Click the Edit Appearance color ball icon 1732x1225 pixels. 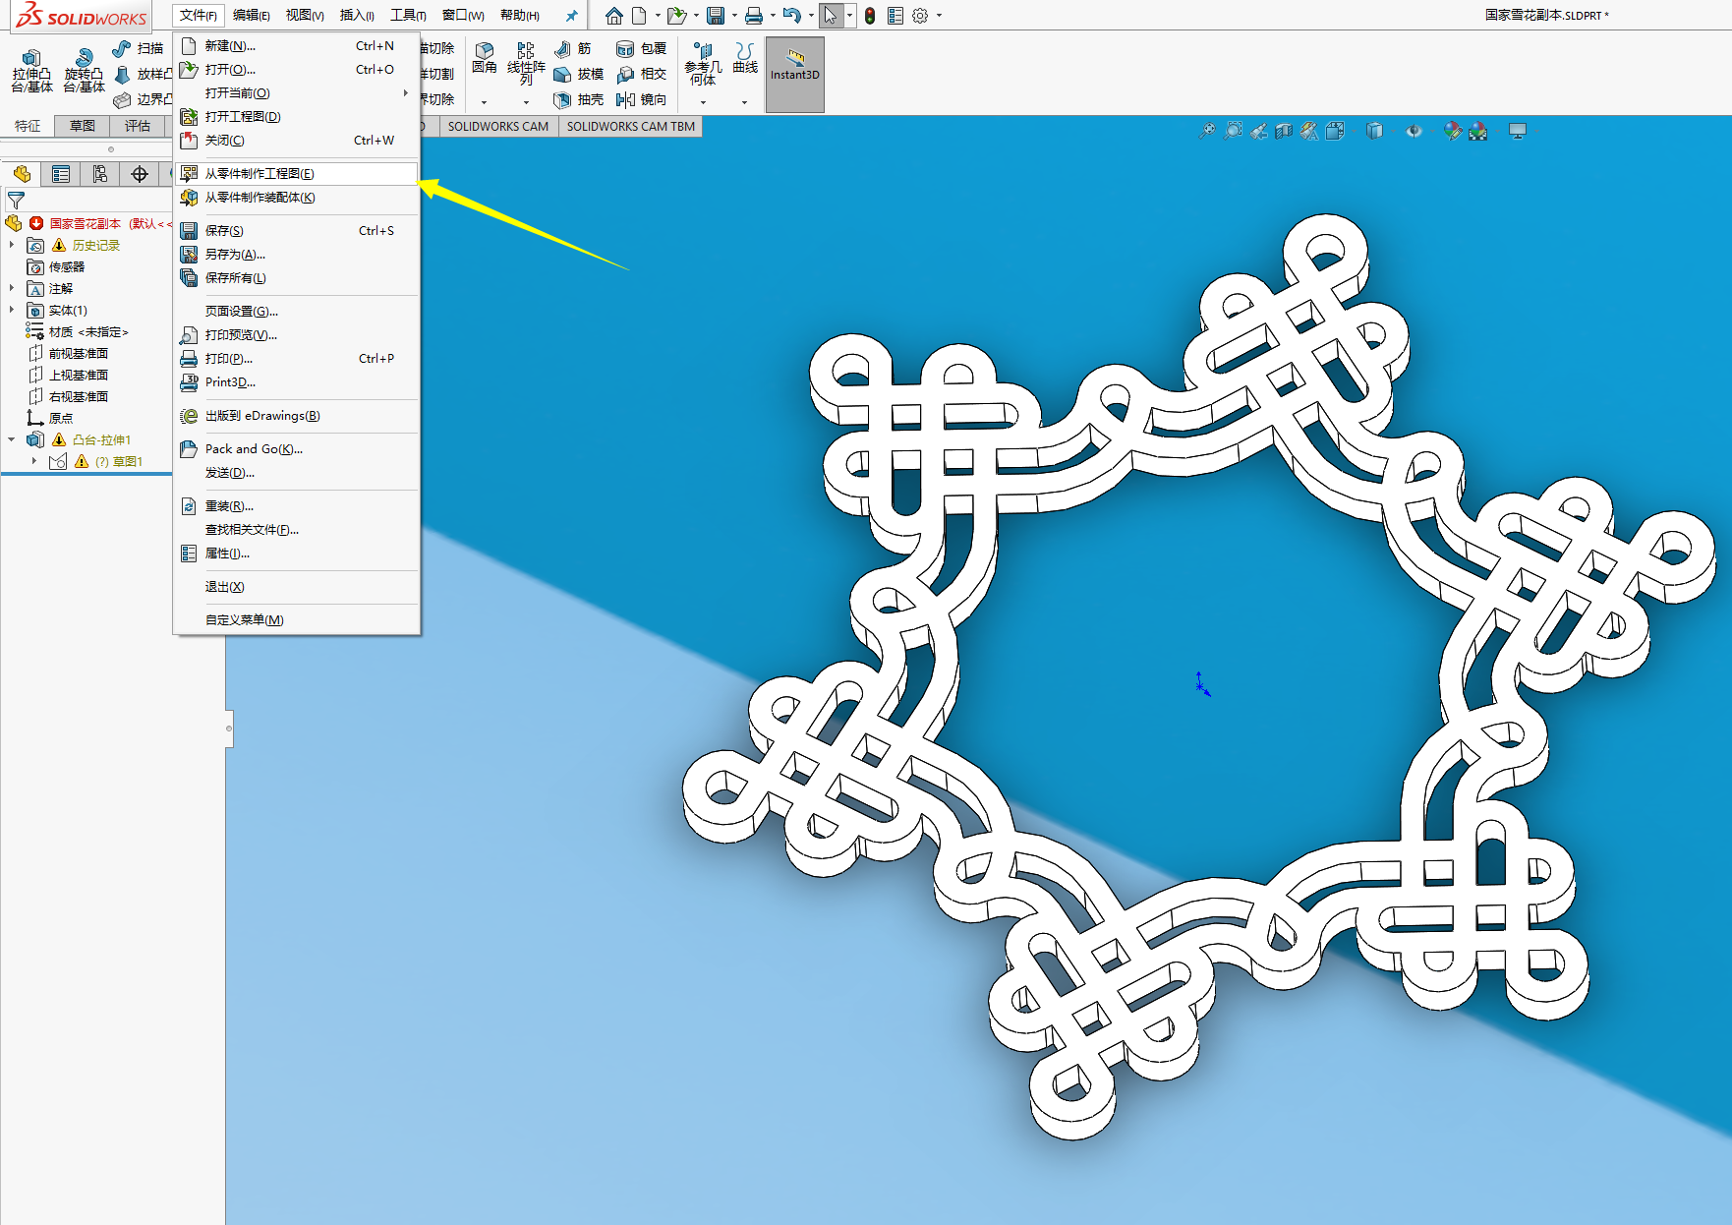pyautogui.click(x=1452, y=131)
